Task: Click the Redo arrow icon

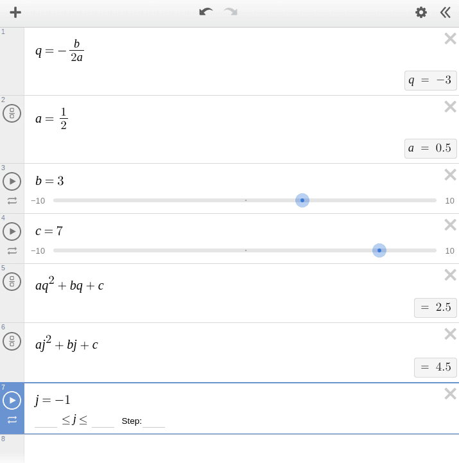Action: (x=230, y=12)
